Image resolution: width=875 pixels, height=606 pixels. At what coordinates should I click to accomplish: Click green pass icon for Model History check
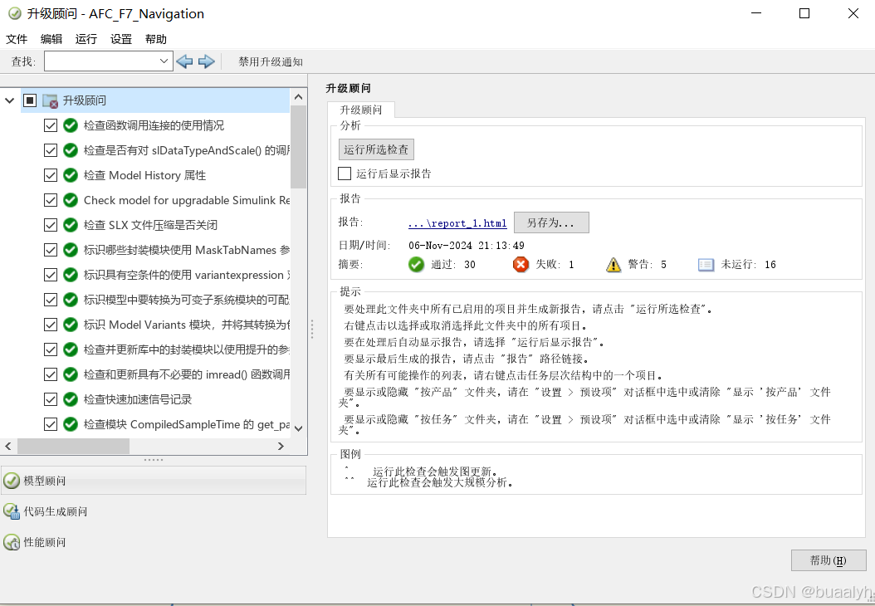[71, 175]
